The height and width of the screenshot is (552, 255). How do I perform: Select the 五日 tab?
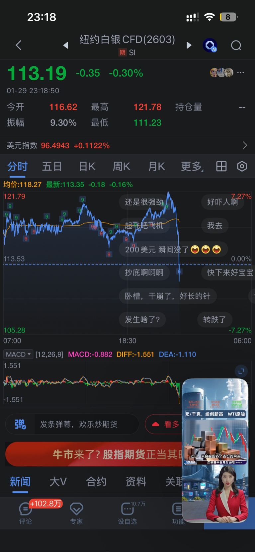52,166
